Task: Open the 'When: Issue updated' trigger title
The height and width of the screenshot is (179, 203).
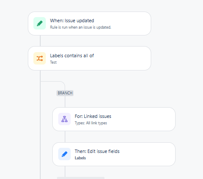Action: pyautogui.click(x=72, y=21)
